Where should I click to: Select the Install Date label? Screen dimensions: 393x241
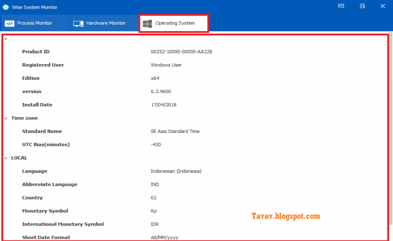(x=37, y=105)
